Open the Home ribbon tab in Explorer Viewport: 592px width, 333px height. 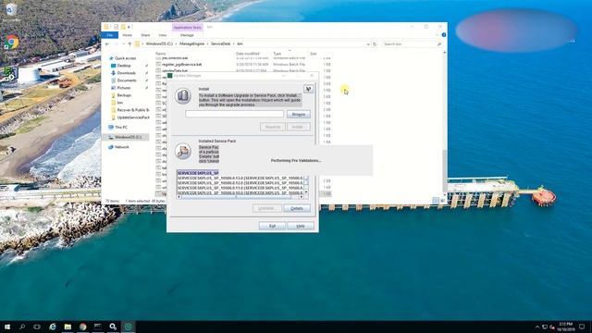pyautogui.click(x=128, y=35)
